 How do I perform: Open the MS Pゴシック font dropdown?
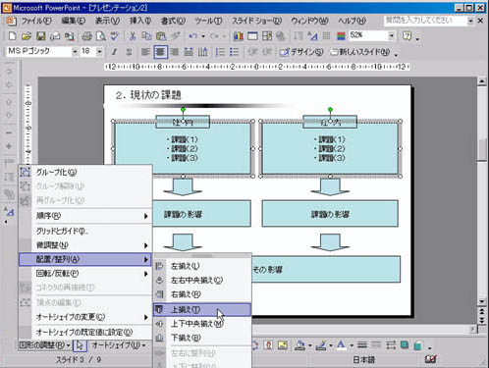75,52
